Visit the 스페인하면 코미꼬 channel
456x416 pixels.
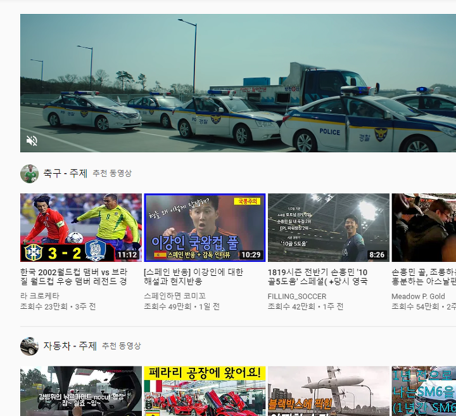click(x=175, y=296)
